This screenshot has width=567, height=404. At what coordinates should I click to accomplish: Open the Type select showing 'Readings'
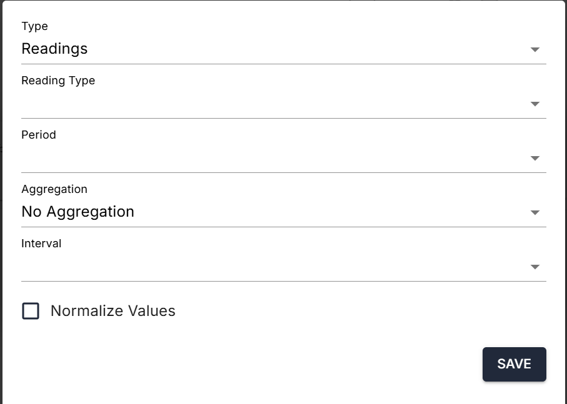coord(275,49)
